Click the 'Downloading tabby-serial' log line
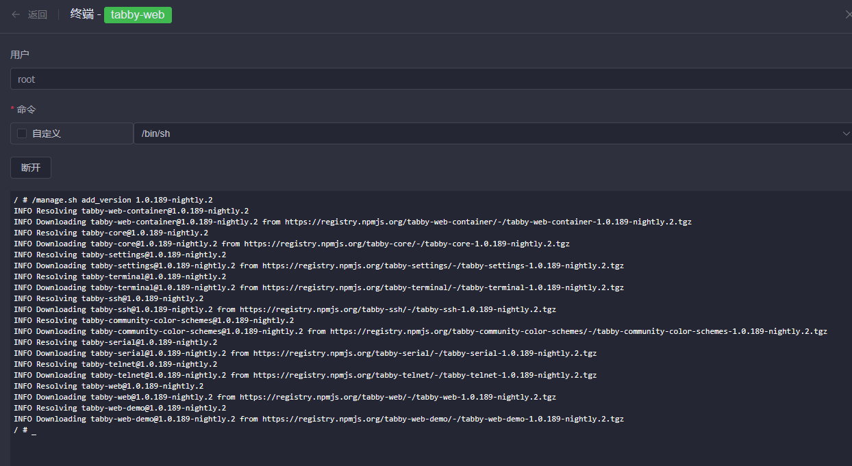The width and height of the screenshot is (852, 466). pyautogui.click(x=305, y=353)
